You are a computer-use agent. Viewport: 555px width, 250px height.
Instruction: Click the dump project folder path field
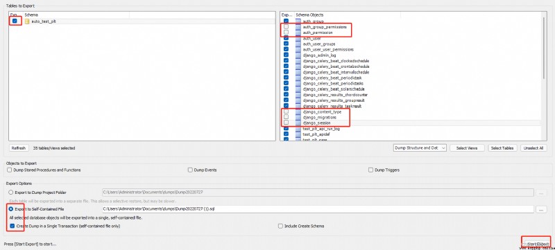click(x=318, y=193)
